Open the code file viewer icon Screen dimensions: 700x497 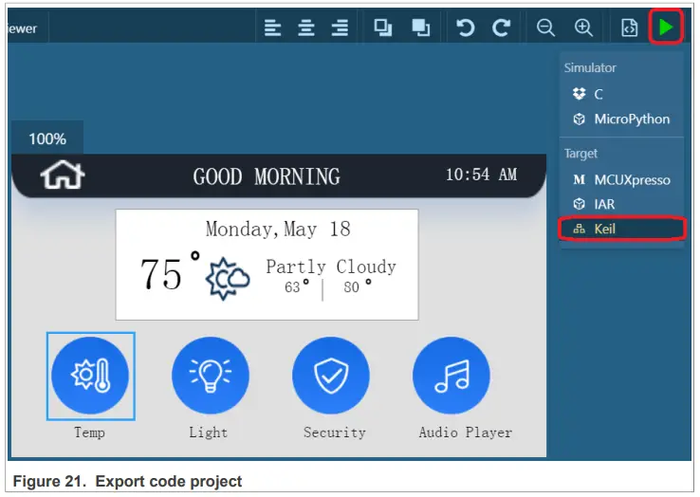[630, 28]
